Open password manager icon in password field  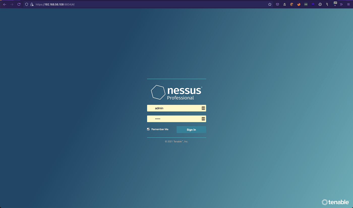point(203,119)
